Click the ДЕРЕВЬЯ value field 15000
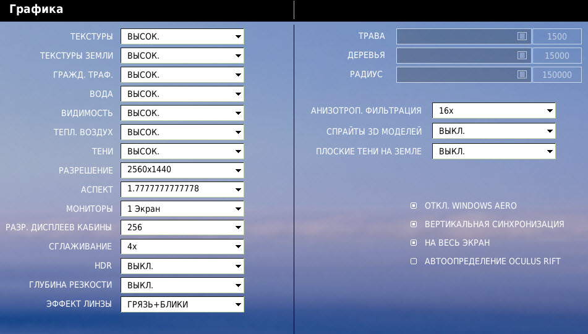The image size is (588, 334). [557, 56]
